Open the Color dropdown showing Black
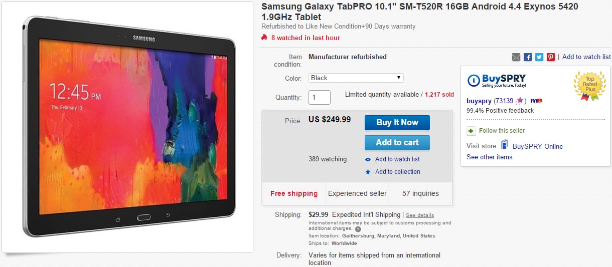This screenshot has height=267, width=612. pos(356,78)
